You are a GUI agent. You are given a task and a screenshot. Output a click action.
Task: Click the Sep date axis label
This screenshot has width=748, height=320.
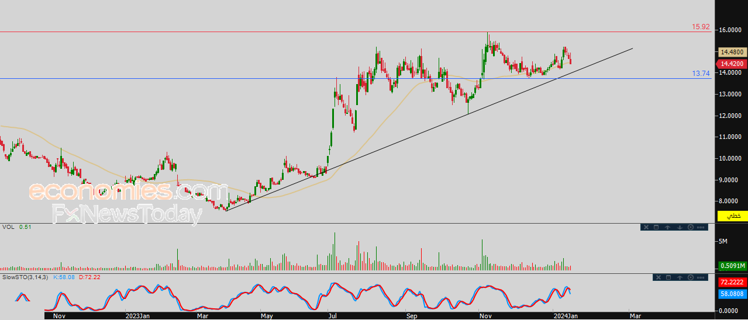point(412,315)
